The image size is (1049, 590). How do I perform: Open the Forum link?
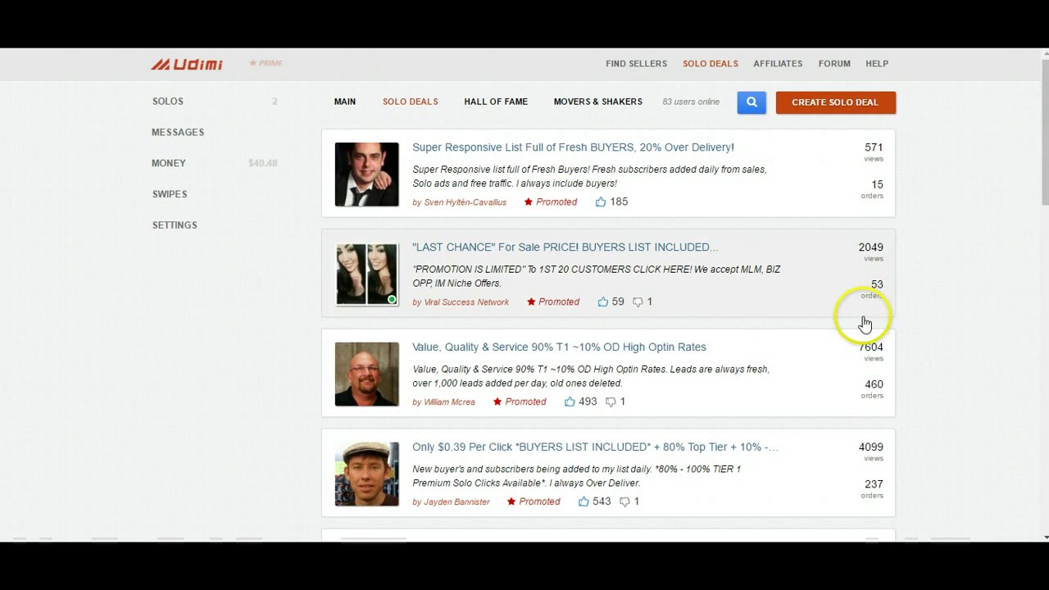[834, 63]
